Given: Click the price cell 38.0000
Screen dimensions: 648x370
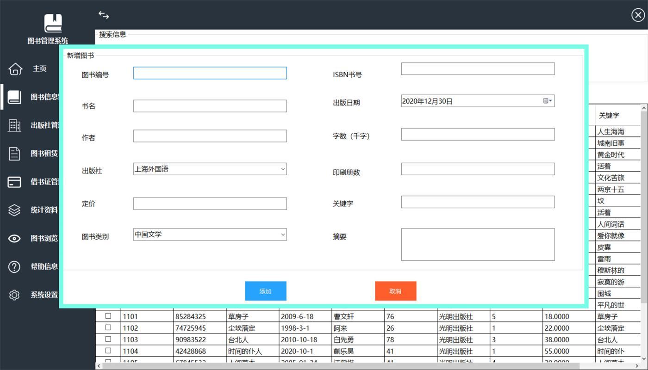Looking at the screenshot, I should pyautogui.click(x=569, y=340).
